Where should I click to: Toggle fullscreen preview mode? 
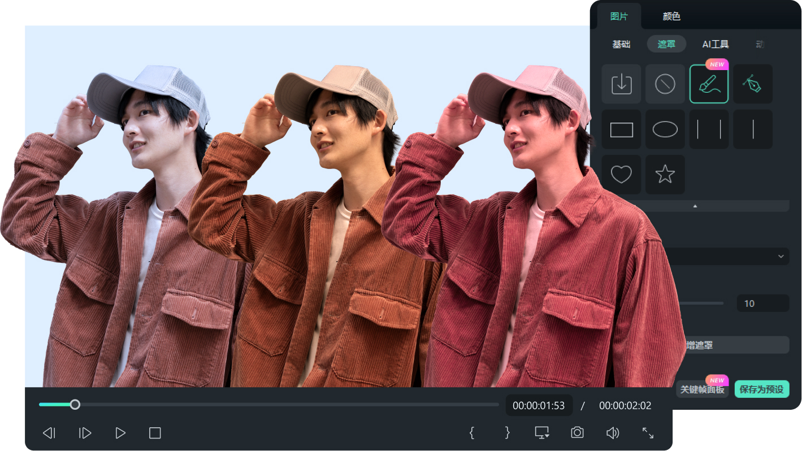pyautogui.click(x=648, y=433)
